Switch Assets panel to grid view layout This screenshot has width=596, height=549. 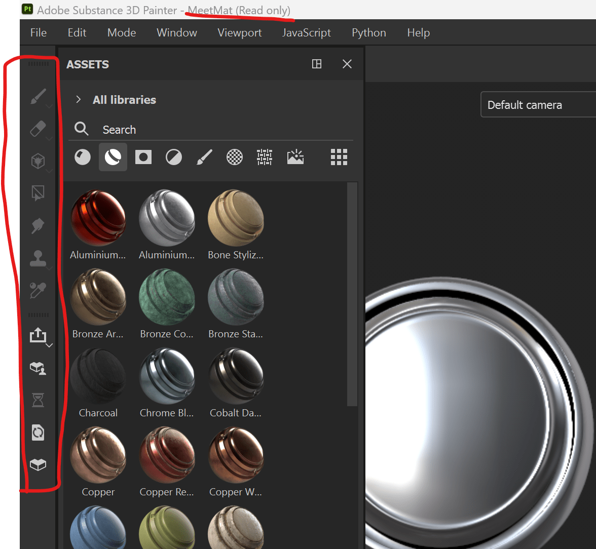[x=339, y=157]
